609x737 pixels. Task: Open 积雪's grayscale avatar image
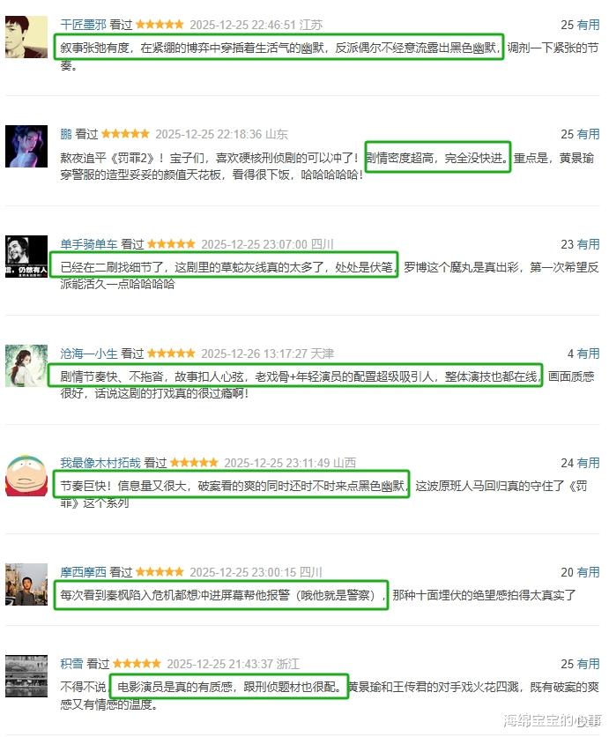(26, 676)
